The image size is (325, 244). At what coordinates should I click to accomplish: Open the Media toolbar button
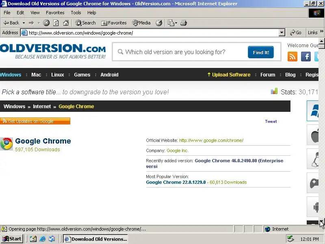pyautogui.click(x=141, y=23)
